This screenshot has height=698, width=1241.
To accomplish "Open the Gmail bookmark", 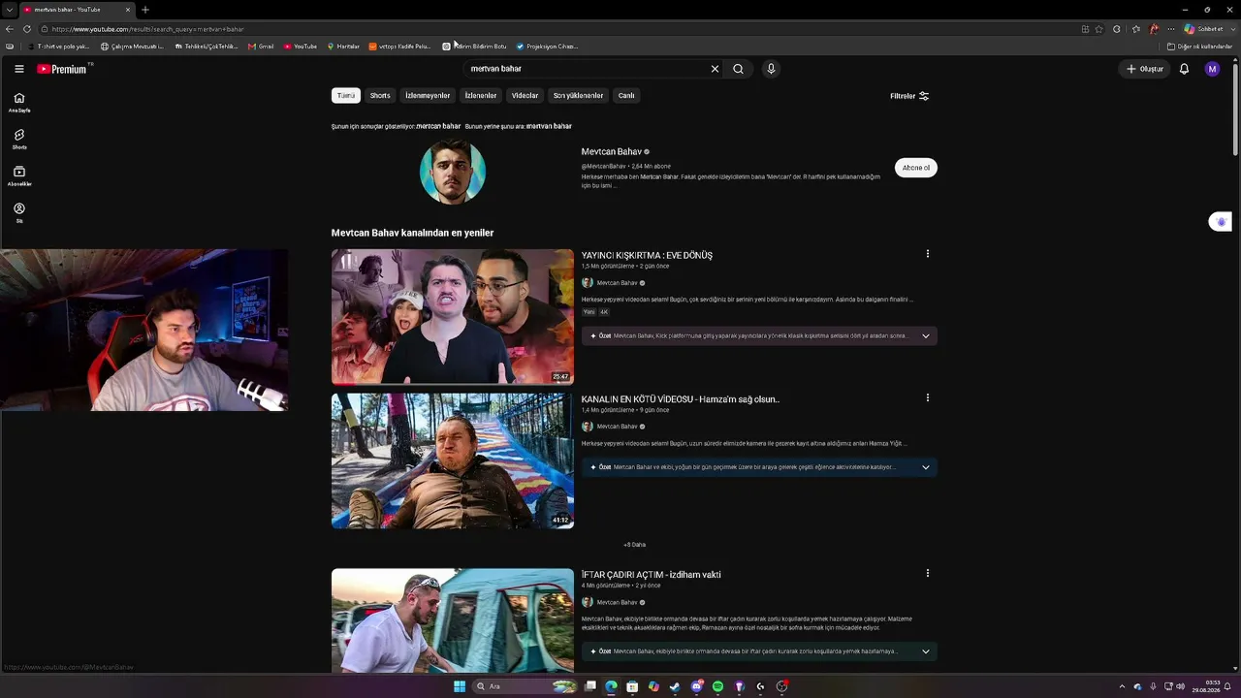I will [261, 47].
